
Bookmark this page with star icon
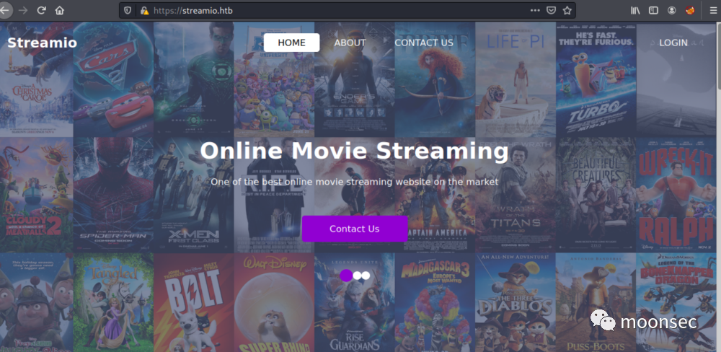(567, 10)
